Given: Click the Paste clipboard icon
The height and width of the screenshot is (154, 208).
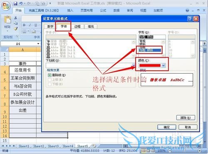Looking at the screenshot, I should click(x=7, y=19).
